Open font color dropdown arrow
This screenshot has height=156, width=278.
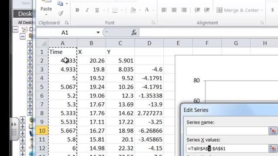(x=153, y=10)
